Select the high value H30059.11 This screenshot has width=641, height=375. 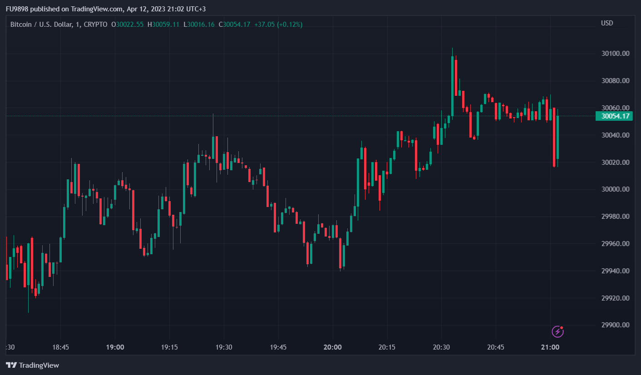pos(163,25)
